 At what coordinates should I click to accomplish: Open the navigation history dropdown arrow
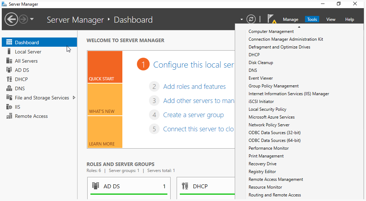[32, 19]
